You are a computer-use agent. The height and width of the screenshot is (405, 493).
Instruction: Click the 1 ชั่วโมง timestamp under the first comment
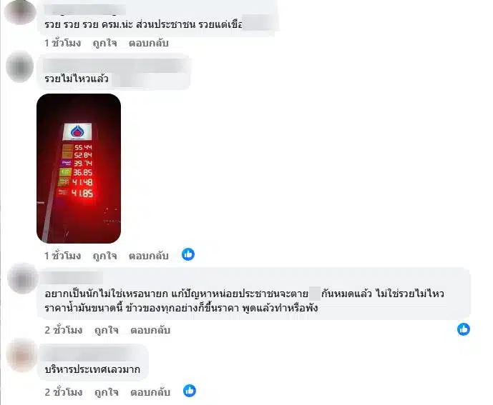[x=62, y=43]
